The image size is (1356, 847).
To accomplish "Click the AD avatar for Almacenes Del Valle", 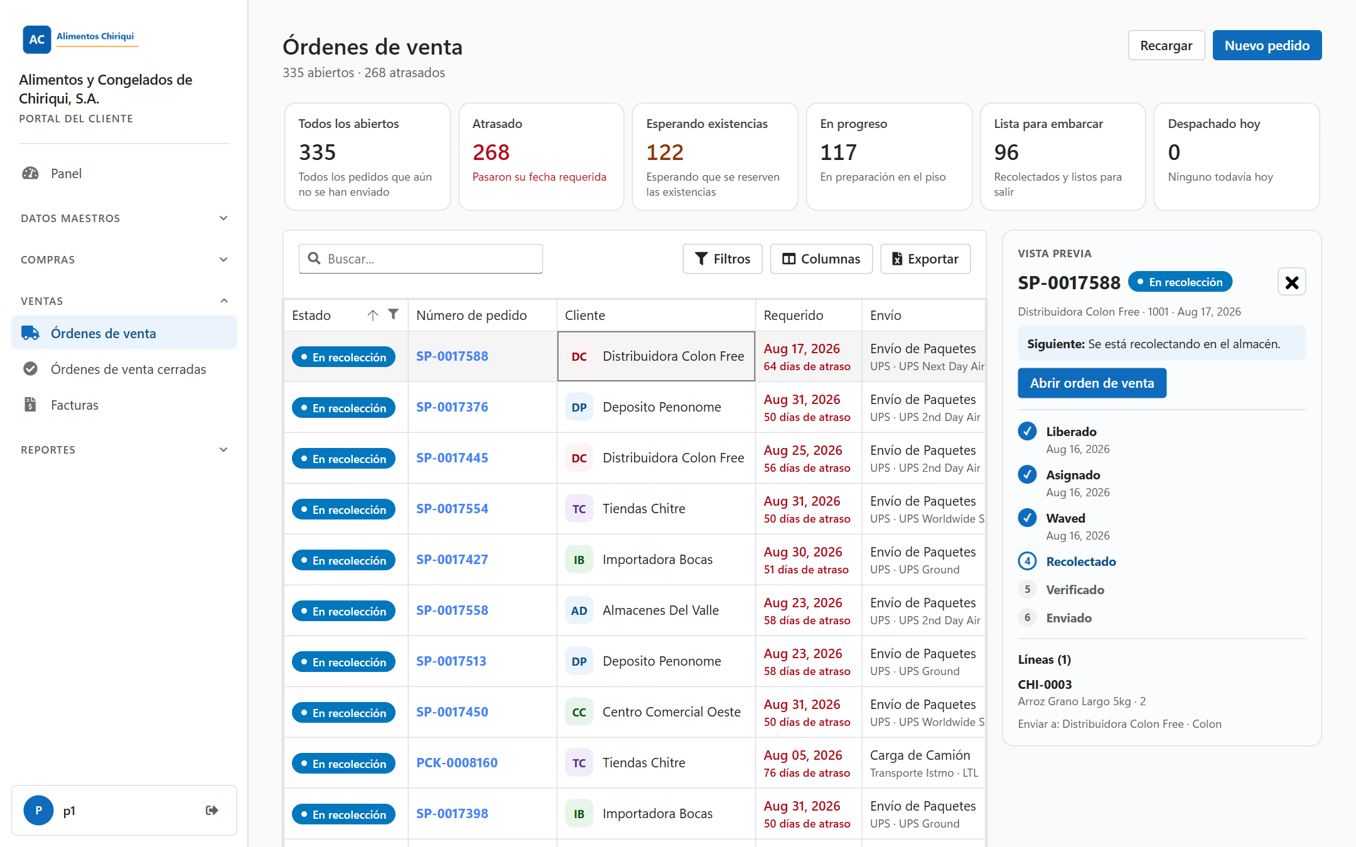I will point(579,610).
